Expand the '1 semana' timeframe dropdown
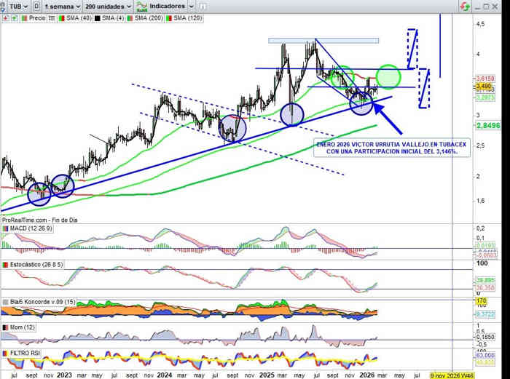This screenshot has width=510, height=379. (x=60, y=6)
